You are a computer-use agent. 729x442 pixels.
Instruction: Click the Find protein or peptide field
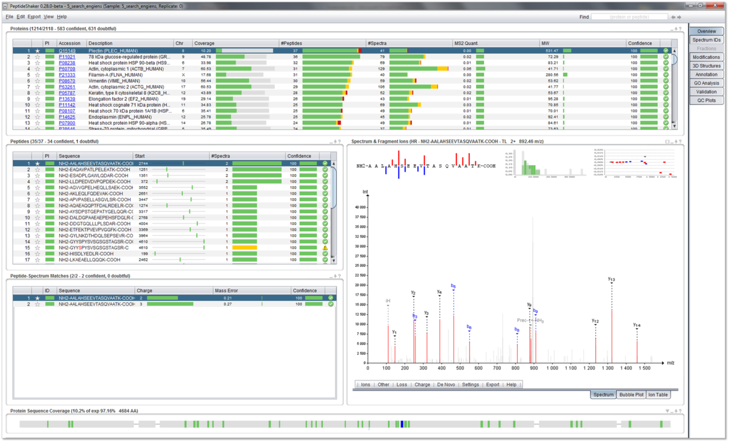pos(629,17)
